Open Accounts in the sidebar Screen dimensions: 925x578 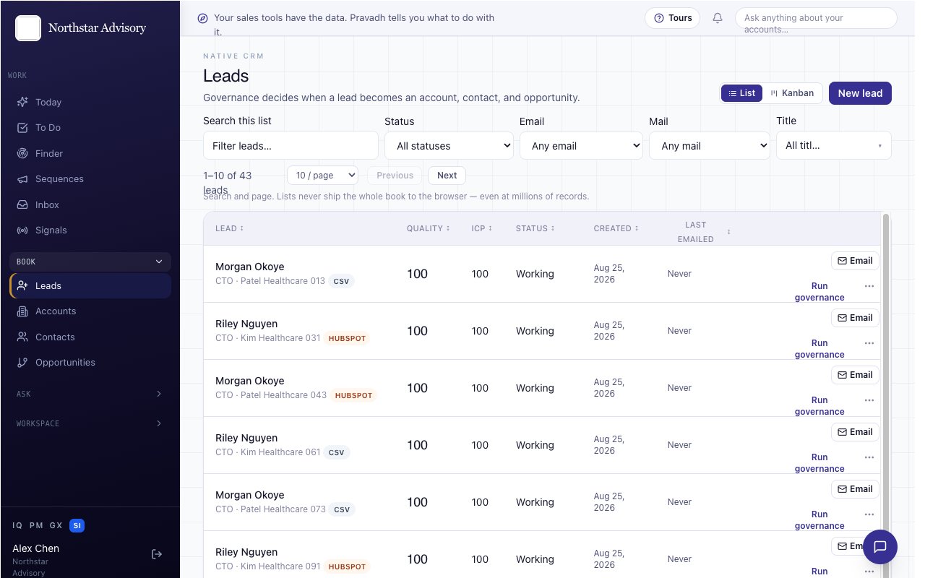click(x=90, y=311)
